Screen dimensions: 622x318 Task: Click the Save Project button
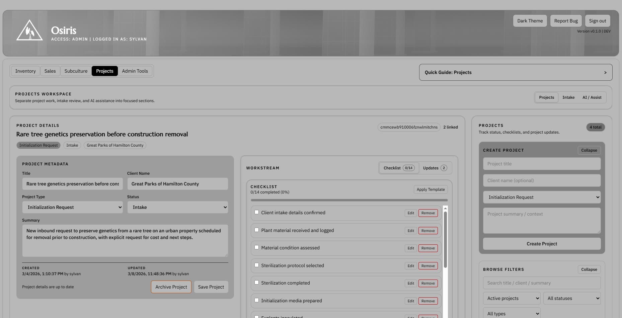211,287
